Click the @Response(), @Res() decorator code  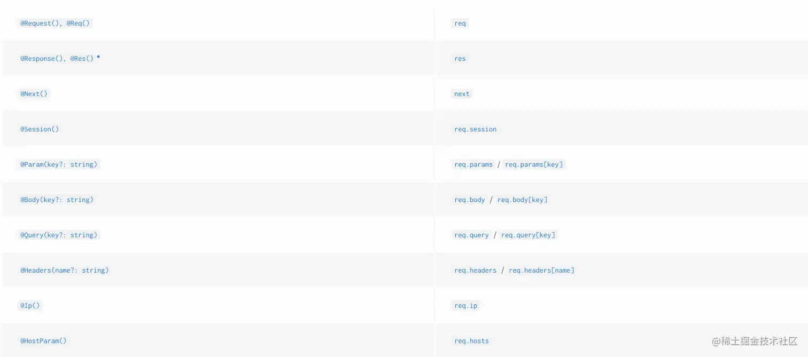click(x=57, y=59)
